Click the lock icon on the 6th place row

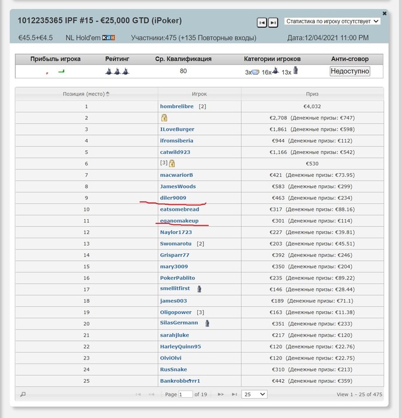coord(172,164)
